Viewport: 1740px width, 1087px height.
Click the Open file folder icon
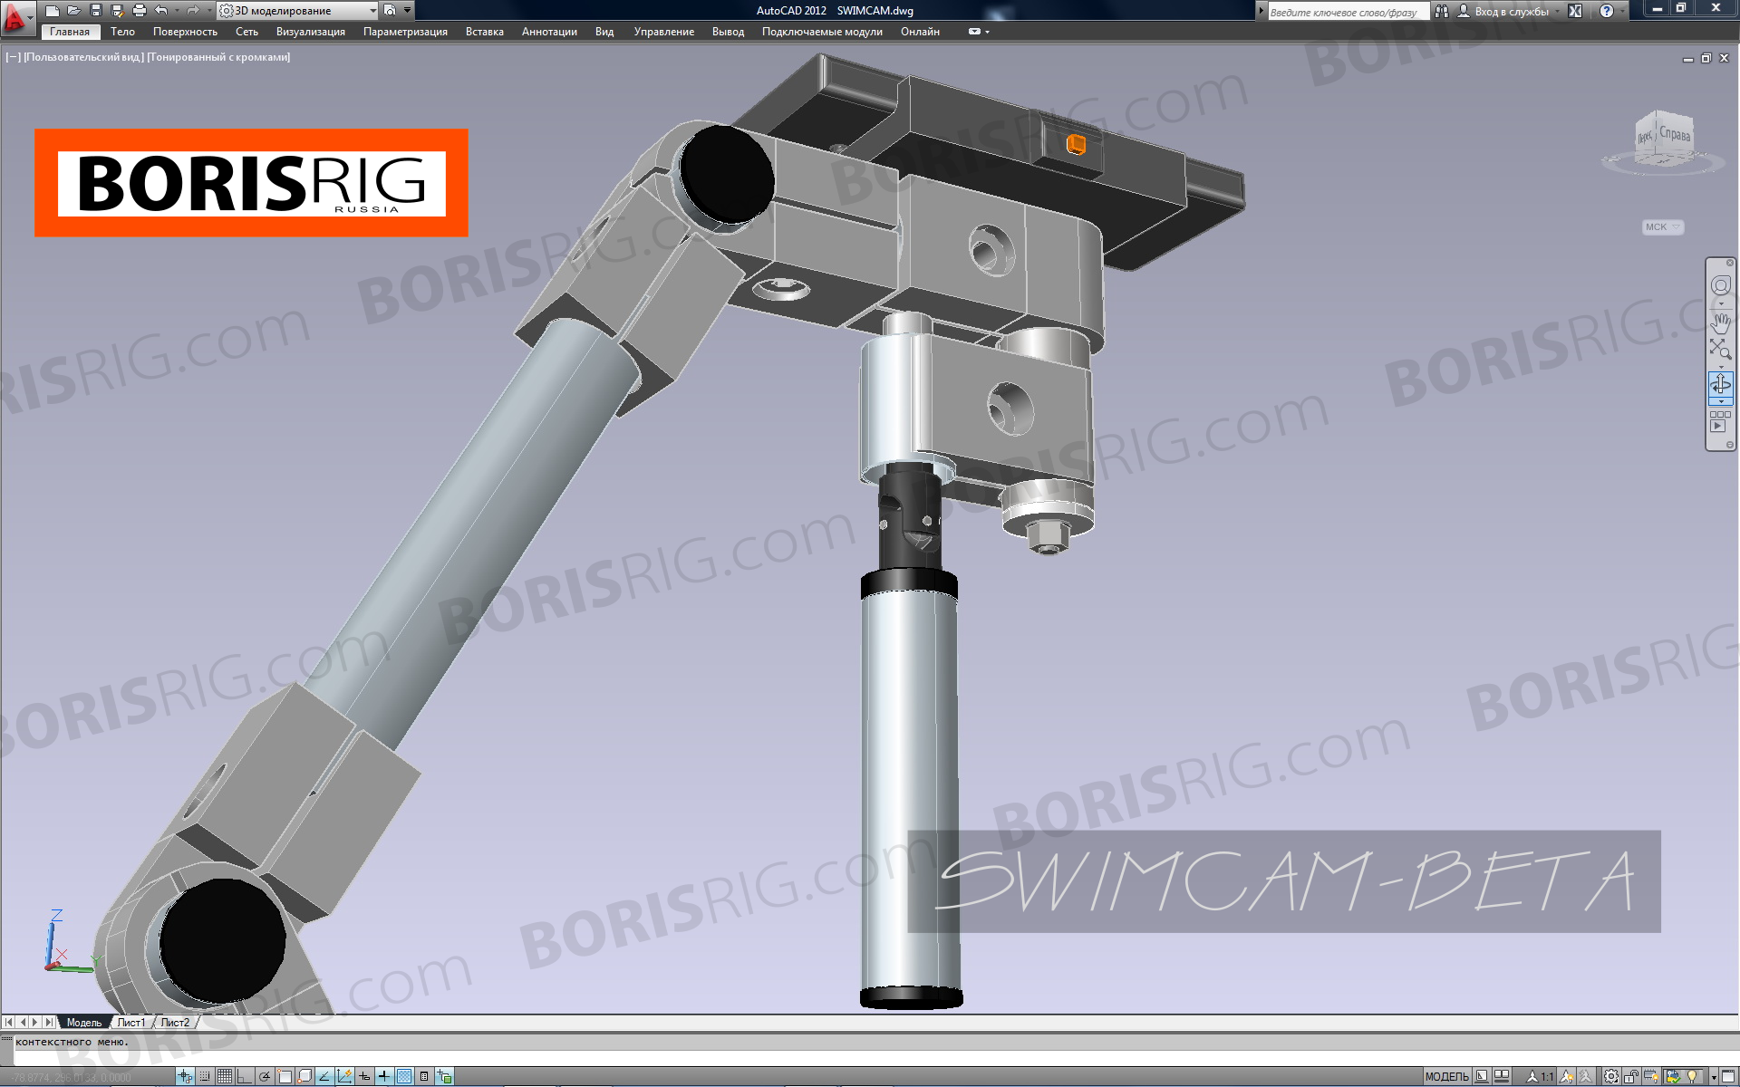coord(74,11)
